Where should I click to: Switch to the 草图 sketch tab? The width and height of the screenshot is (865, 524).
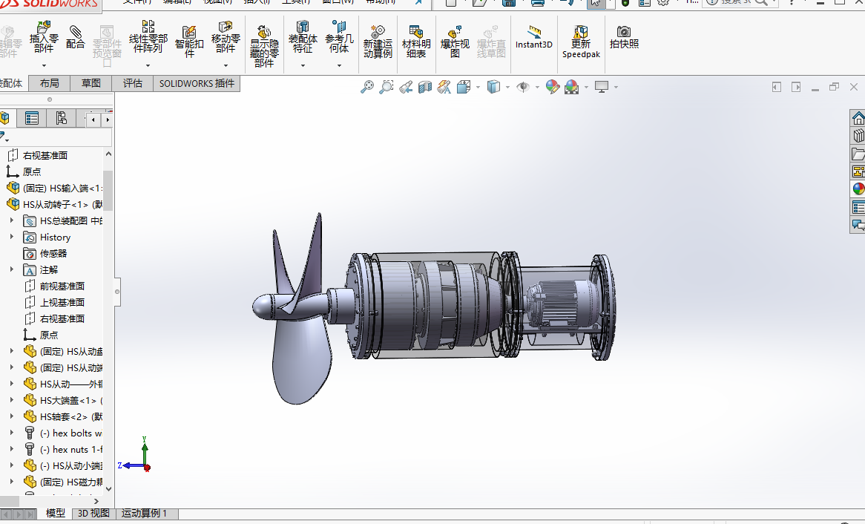[91, 83]
